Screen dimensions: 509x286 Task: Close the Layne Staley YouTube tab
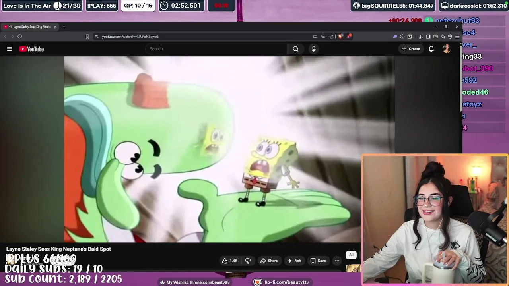pos(55,27)
